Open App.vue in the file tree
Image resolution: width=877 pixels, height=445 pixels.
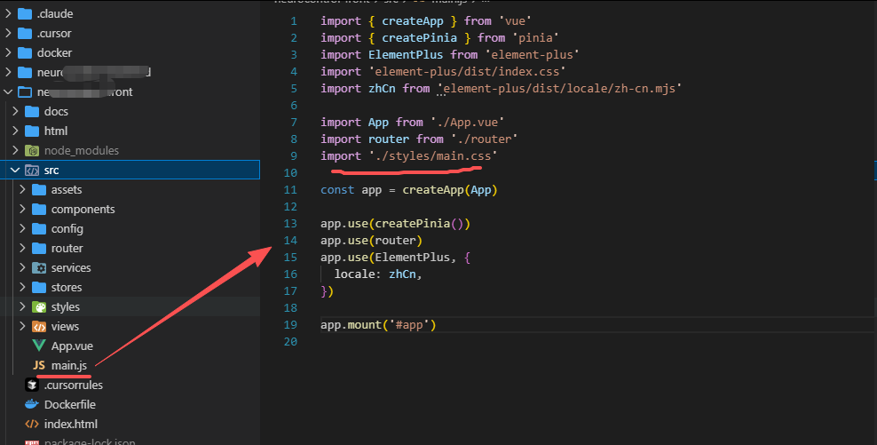pos(72,346)
